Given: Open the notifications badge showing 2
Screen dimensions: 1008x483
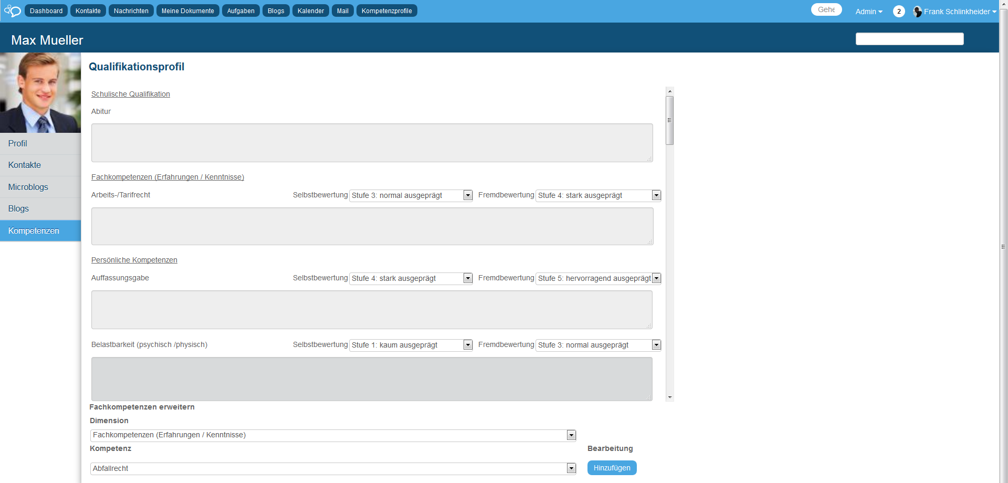Looking at the screenshot, I should (x=898, y=12).
